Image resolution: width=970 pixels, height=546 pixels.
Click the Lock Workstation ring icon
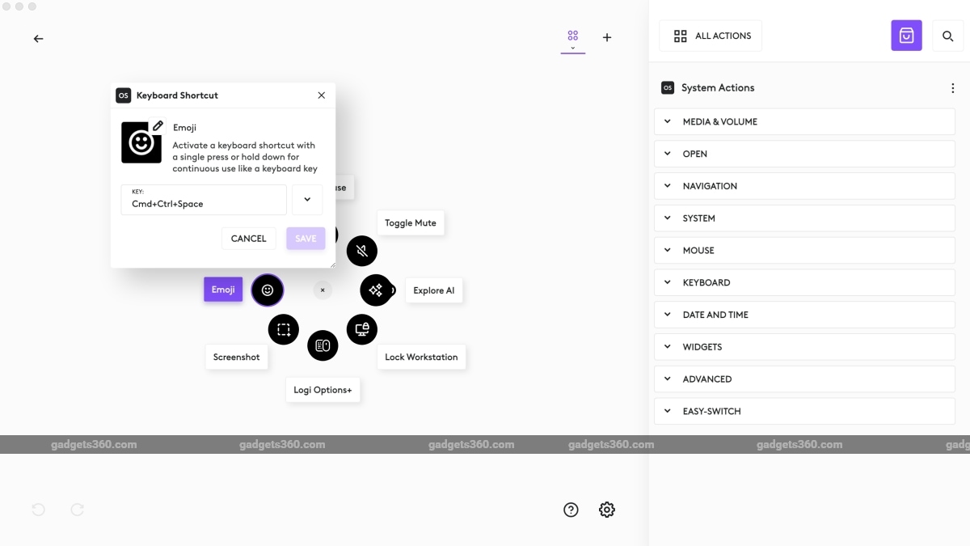362,329
